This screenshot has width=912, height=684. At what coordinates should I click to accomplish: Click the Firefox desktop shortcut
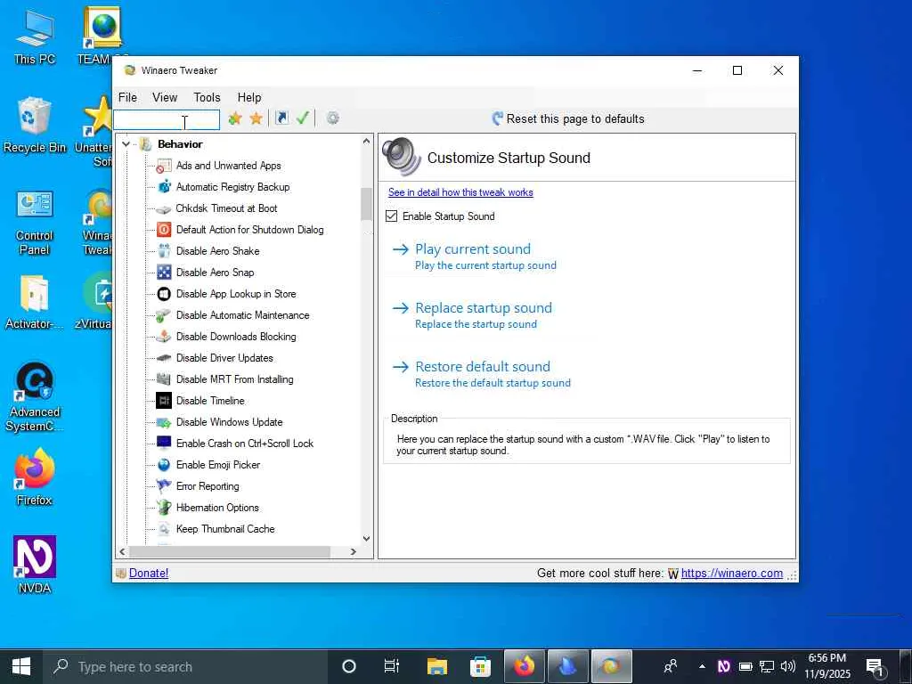[x=35, y=477]
